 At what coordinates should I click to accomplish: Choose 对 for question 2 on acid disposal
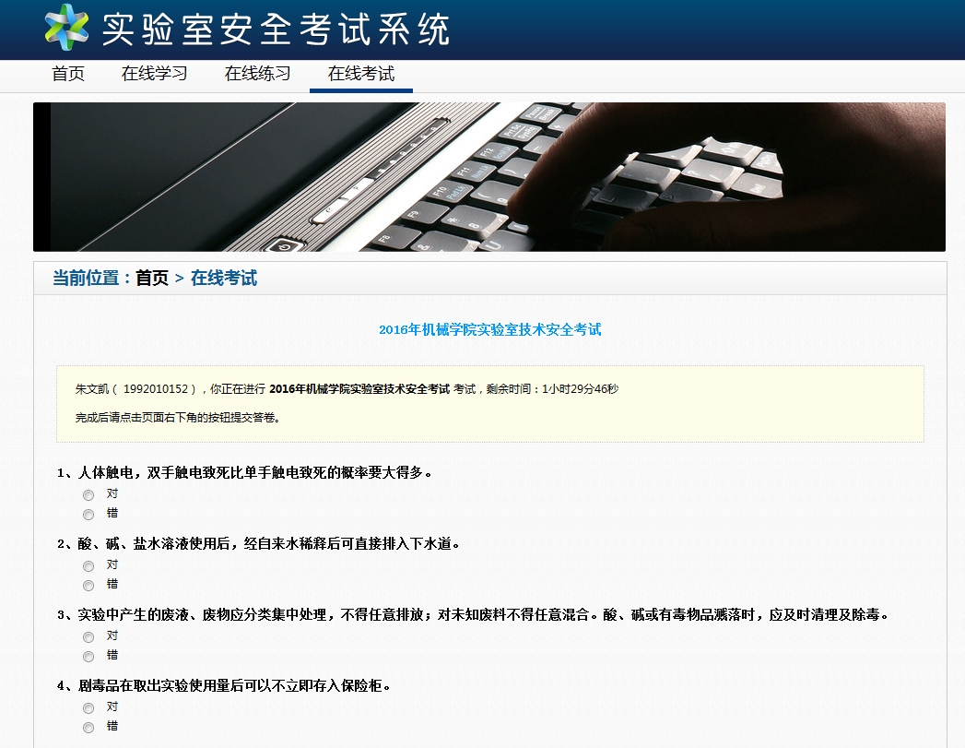pos(88,566)
